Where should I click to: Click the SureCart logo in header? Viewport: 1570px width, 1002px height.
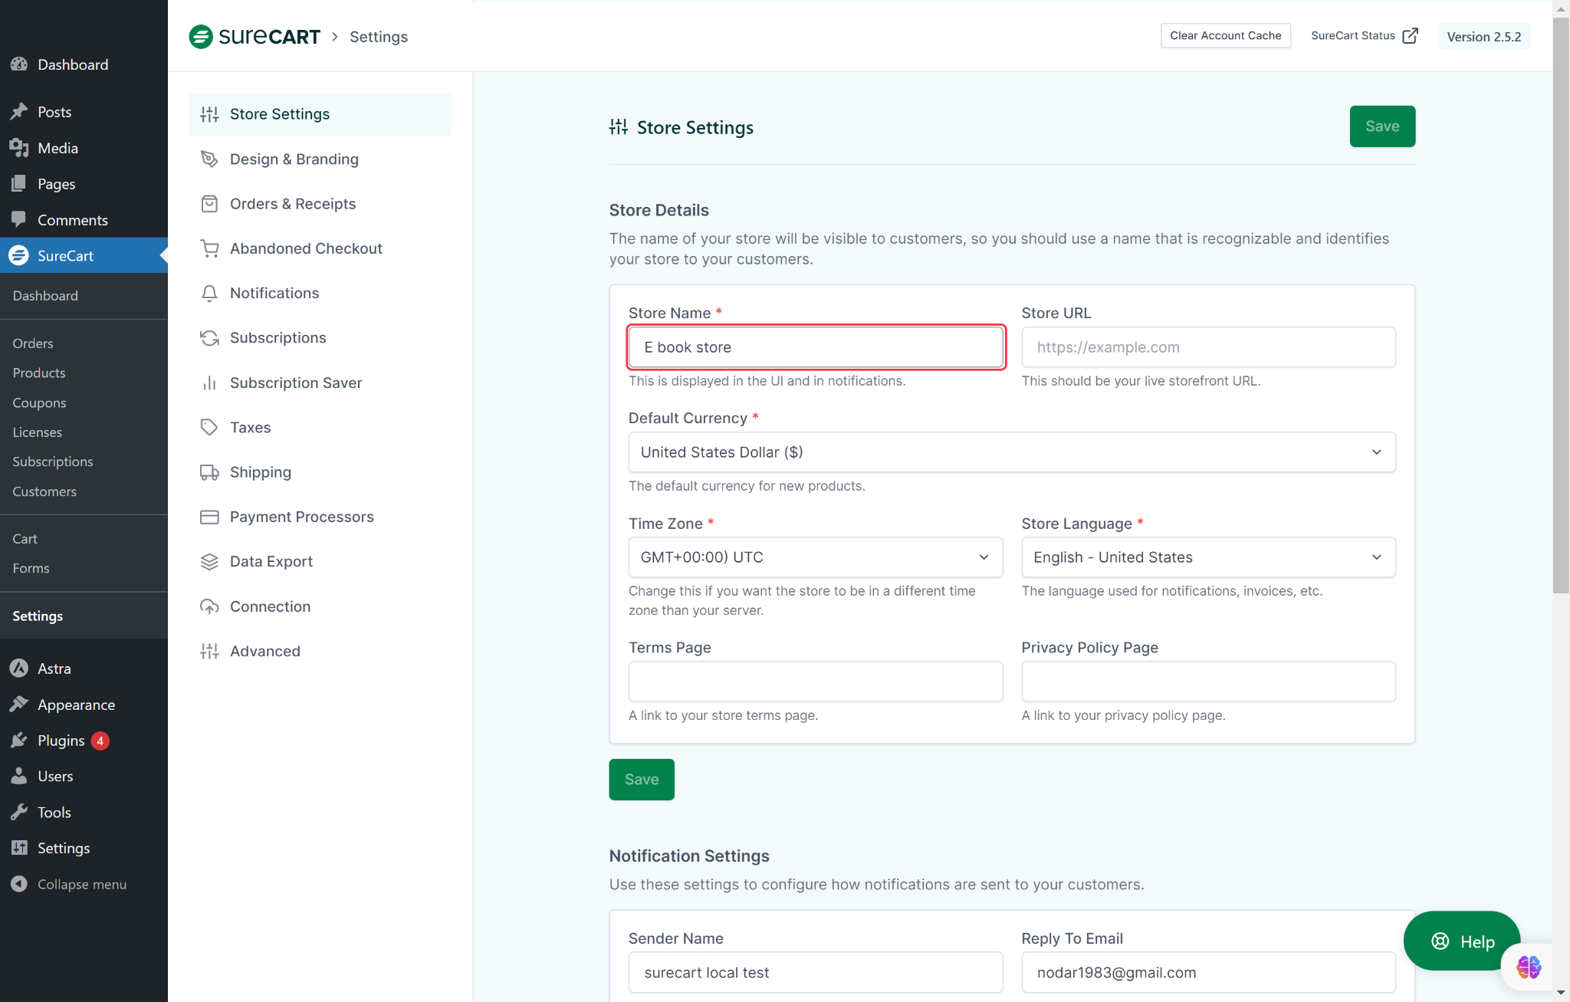[x=255, y=37]
